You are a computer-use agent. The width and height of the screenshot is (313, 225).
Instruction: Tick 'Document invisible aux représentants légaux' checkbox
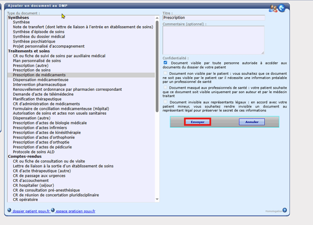[165, 102]
